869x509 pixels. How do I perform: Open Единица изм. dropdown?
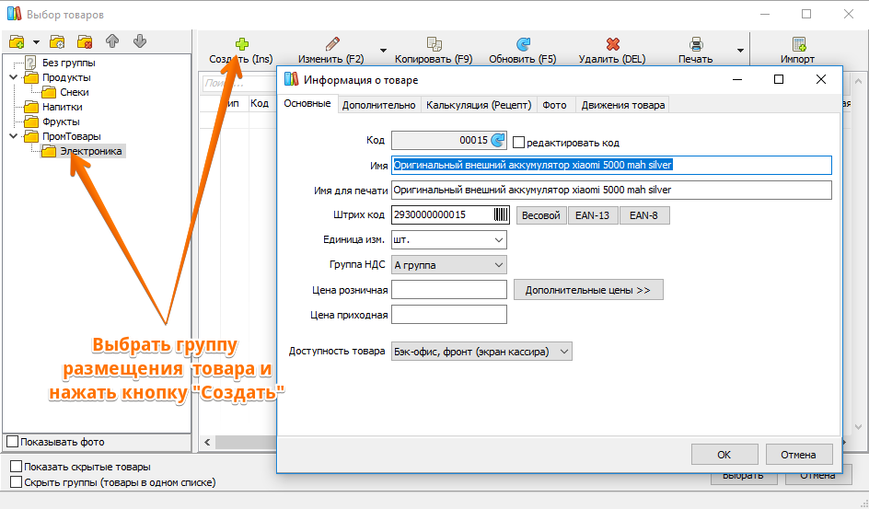(x=449, y=240)
